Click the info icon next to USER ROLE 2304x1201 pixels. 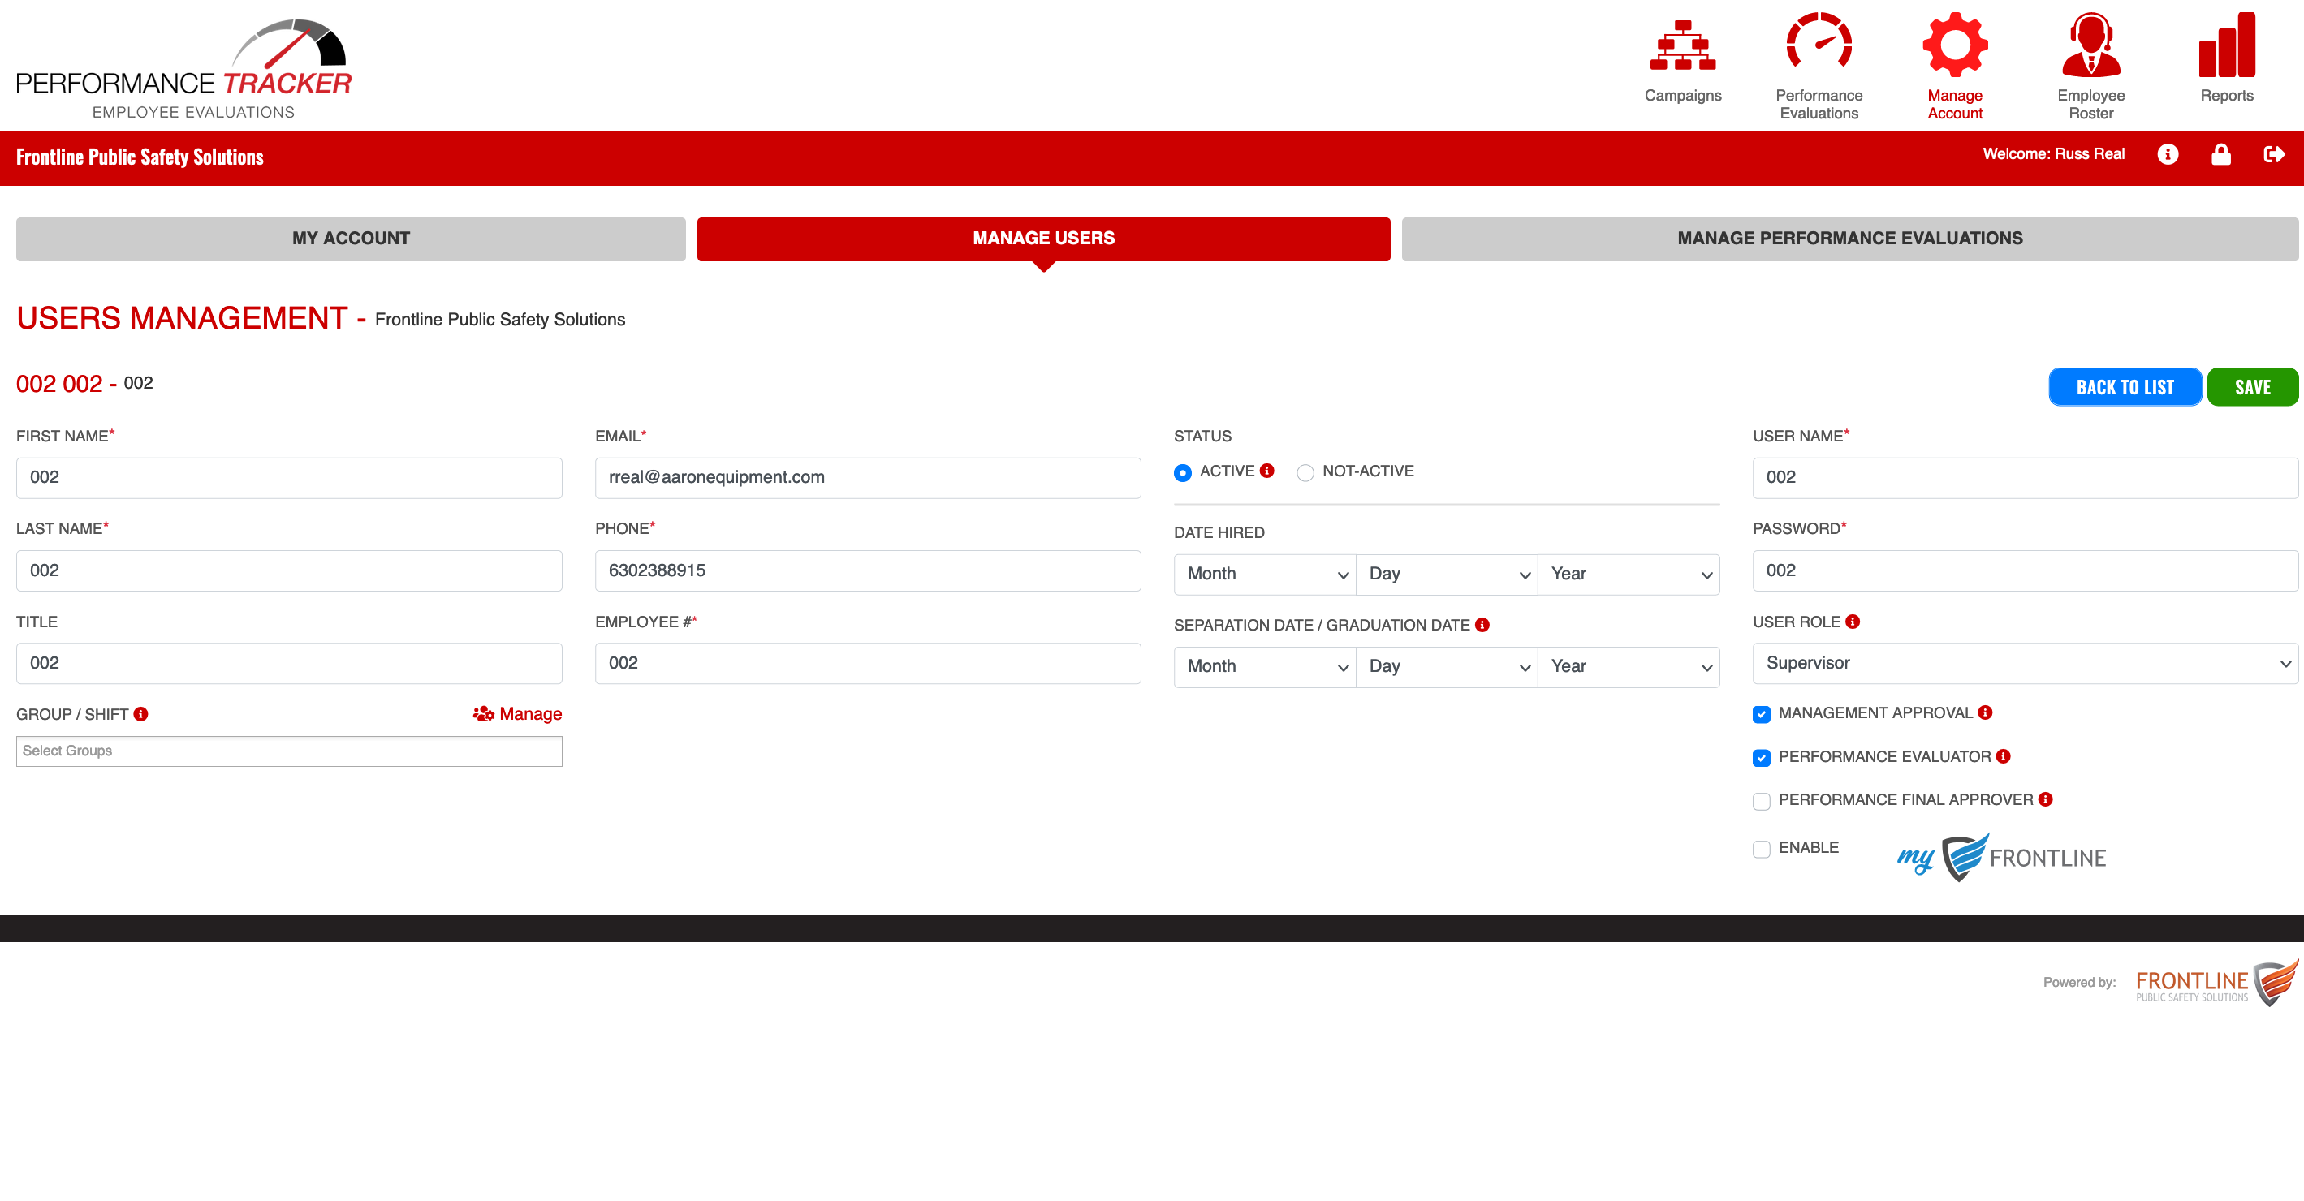[x=1853, y=622]
